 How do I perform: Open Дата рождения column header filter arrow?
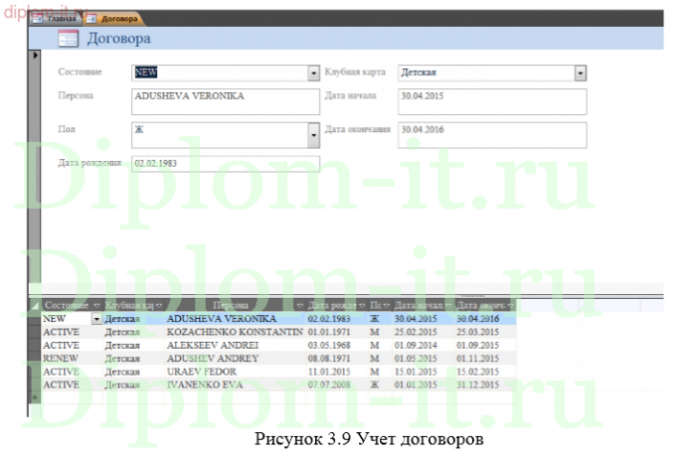(362, 306)
